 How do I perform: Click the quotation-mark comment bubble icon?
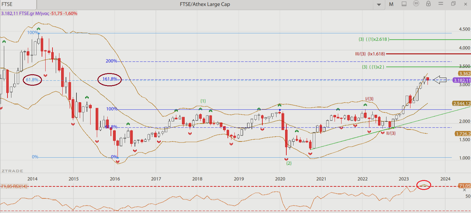(416, 4)
